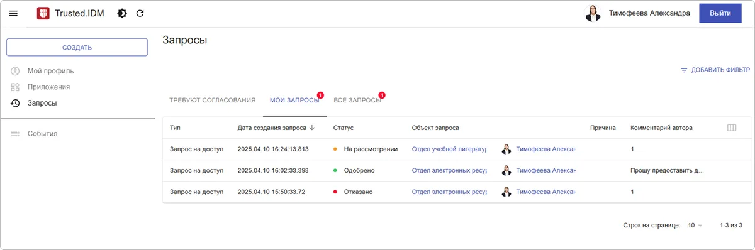Image resolution: width=755 pixels, height=250 pixels.
Task: Click the avatar in the Одобрено row
Action: click(506, 170)
